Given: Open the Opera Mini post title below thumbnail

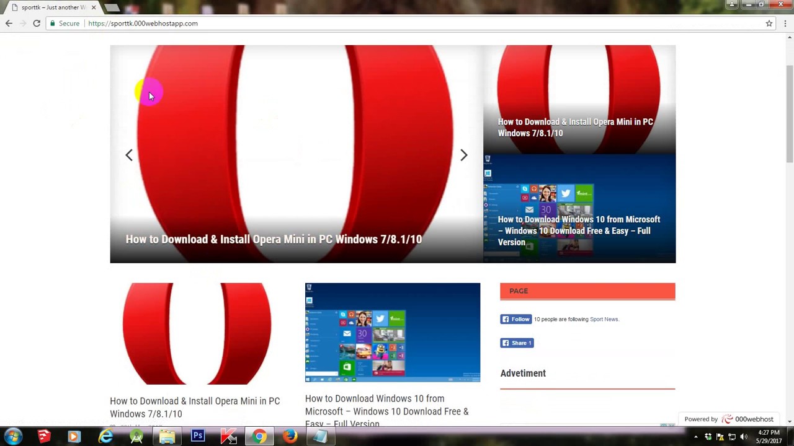Looking at the screenshot, I should pyautogui.click(x=195, y=408).
